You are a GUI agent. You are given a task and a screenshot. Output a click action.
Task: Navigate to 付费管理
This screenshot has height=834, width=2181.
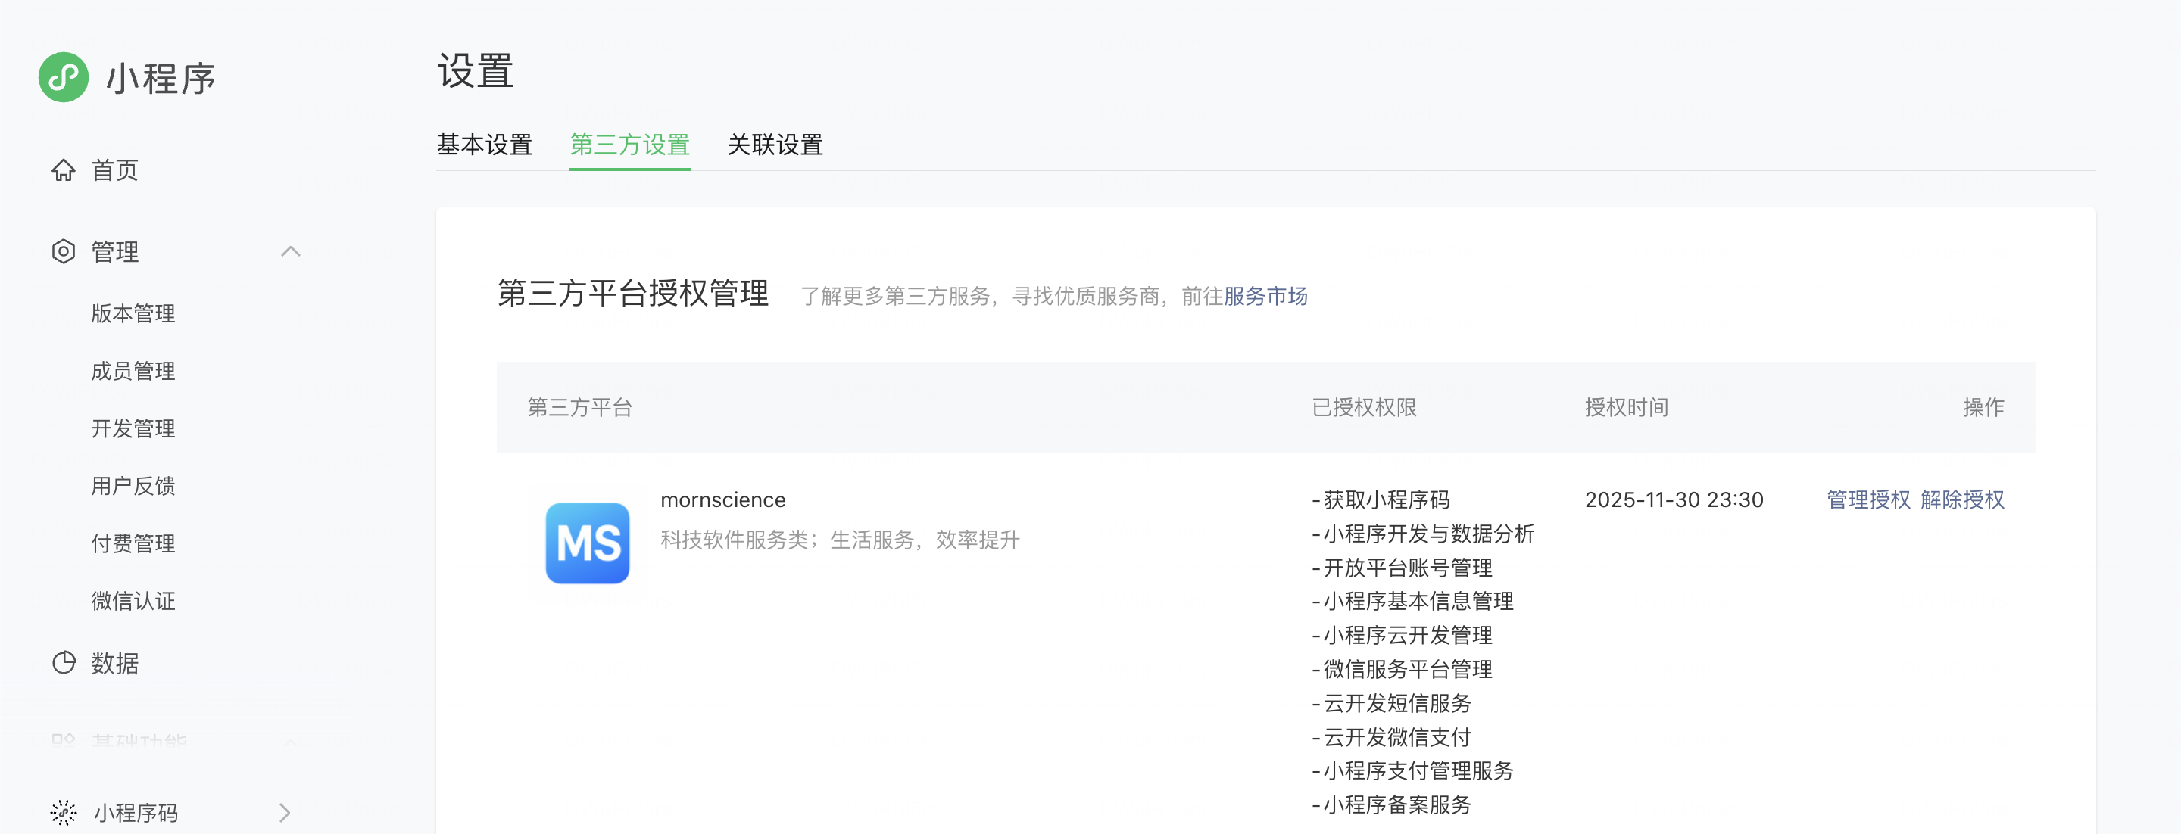[x=133, y=544]
